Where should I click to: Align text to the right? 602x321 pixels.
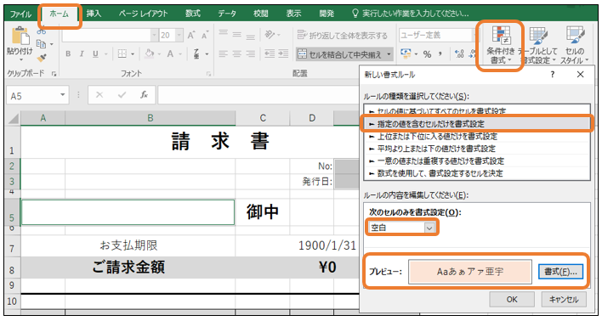pyautogui.click(x=250, y=54)
